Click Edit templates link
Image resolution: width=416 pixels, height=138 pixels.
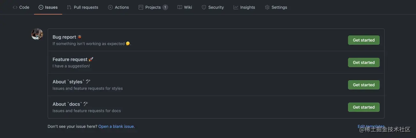371,127
